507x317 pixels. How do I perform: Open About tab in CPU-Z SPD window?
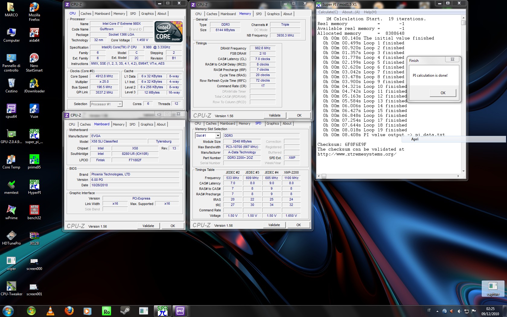pyautogui.click(x=287, y=123)
